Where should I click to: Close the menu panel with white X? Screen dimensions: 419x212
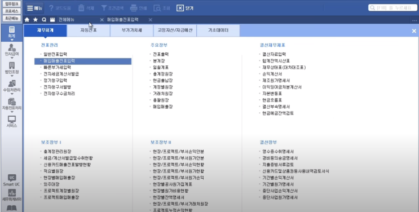click(x=414, y=31)
